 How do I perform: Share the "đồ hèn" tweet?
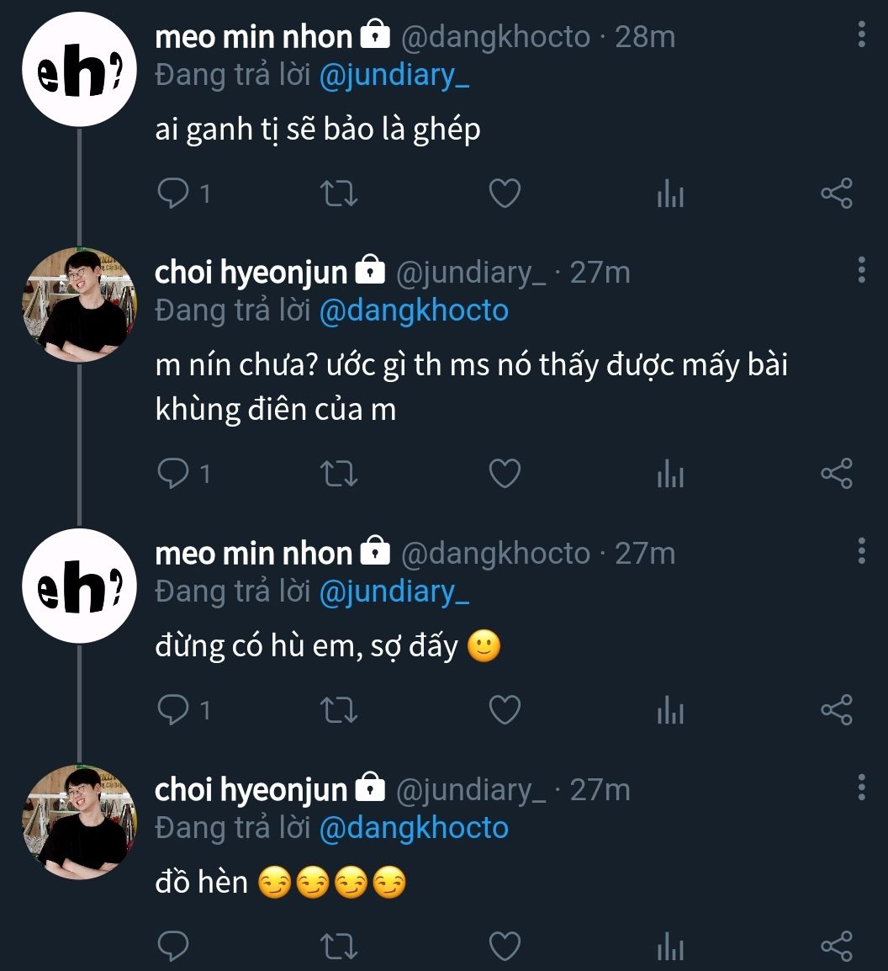coord(836,947)
